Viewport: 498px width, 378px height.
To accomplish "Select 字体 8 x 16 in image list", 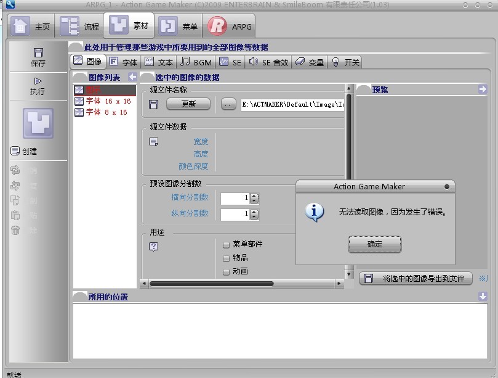I will 105,112.
